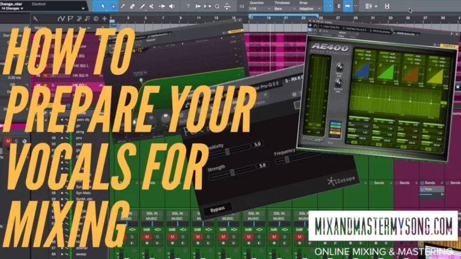
Task: Click the AE400 Input gain knob
Action: click(340, 67)
